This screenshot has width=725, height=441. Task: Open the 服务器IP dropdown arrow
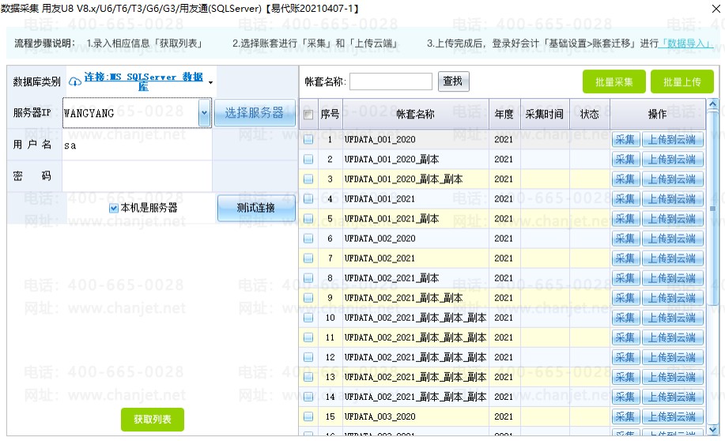click(204, 113)
